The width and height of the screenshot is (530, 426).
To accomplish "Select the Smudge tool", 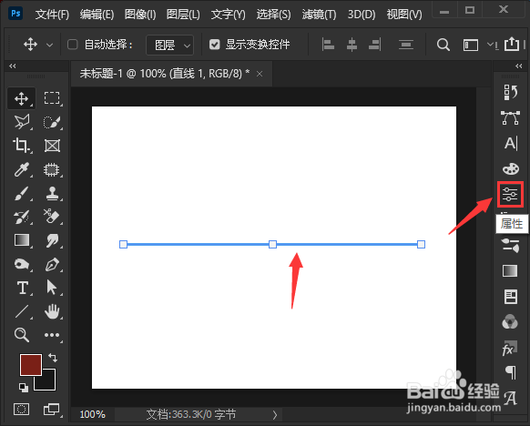I will (x=52, y=240).
